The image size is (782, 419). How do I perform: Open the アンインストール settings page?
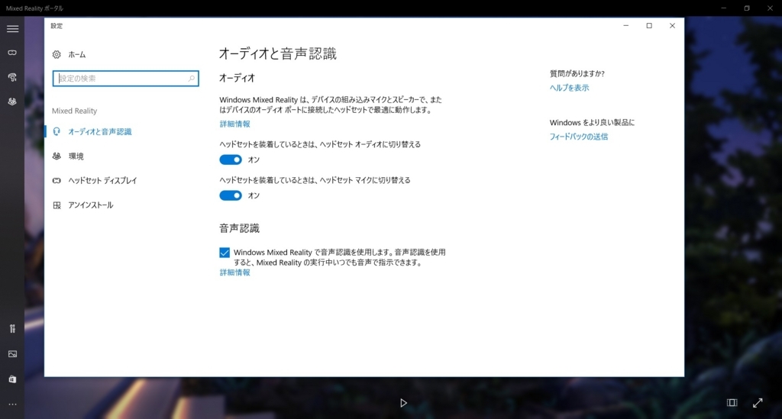click(90, 205)
